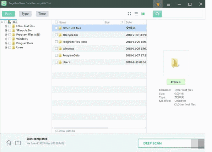Open Size column sort dropdown arrow
The image size is (212, 152).
tap(122, 22)
